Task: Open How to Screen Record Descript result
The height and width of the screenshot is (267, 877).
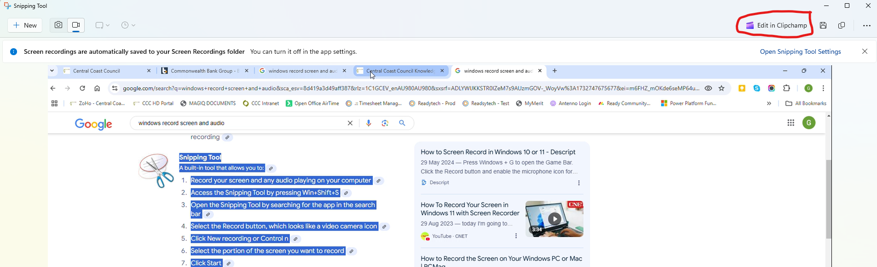Action: (498, 152)
